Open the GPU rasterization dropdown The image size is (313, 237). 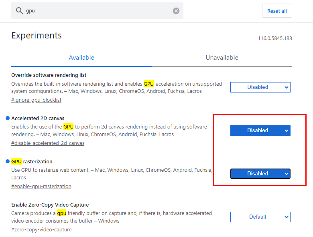click(260, 174)
